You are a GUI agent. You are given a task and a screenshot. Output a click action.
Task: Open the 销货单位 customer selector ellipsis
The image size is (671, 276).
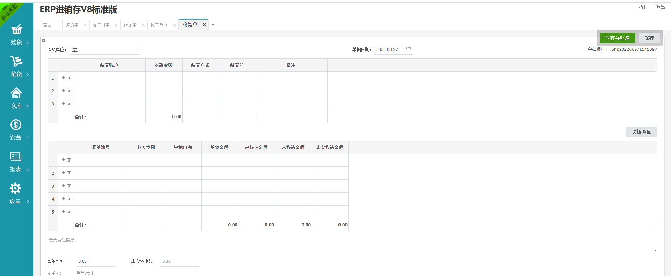click(137, 50)
